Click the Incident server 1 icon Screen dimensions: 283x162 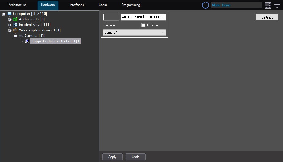[15, 25]
